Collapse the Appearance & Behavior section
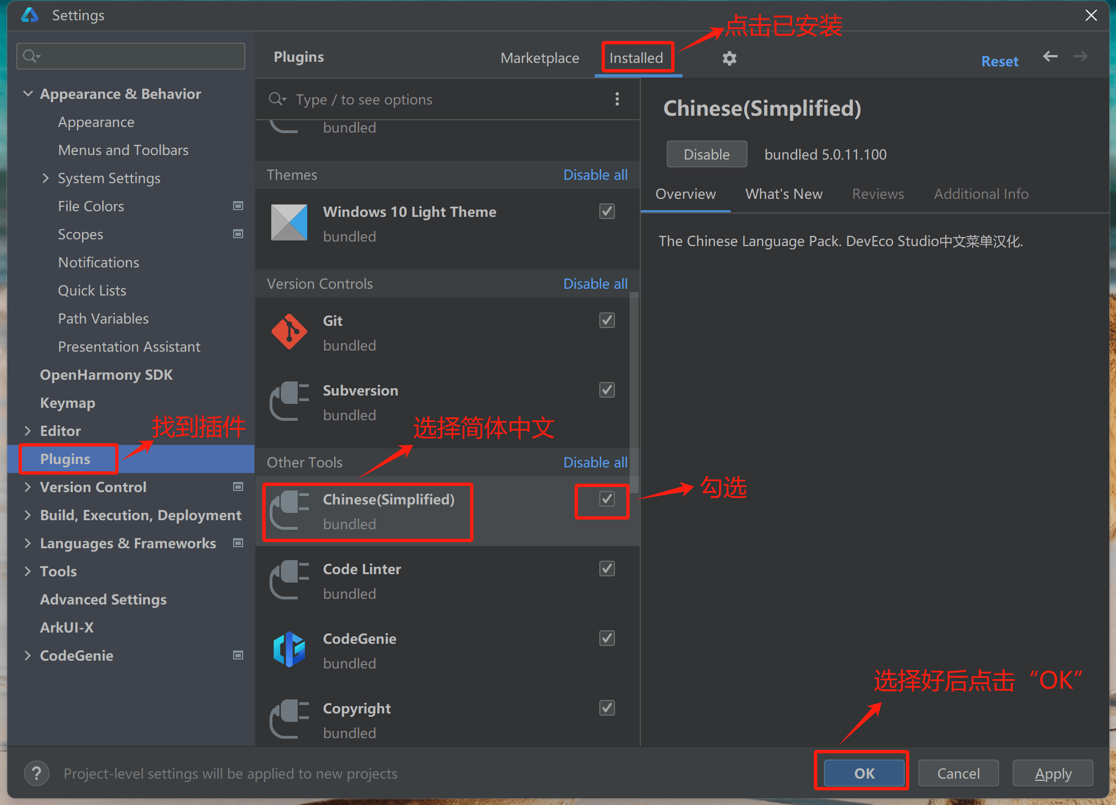Viewport: 1116px width, 805px height. (28, 94)
